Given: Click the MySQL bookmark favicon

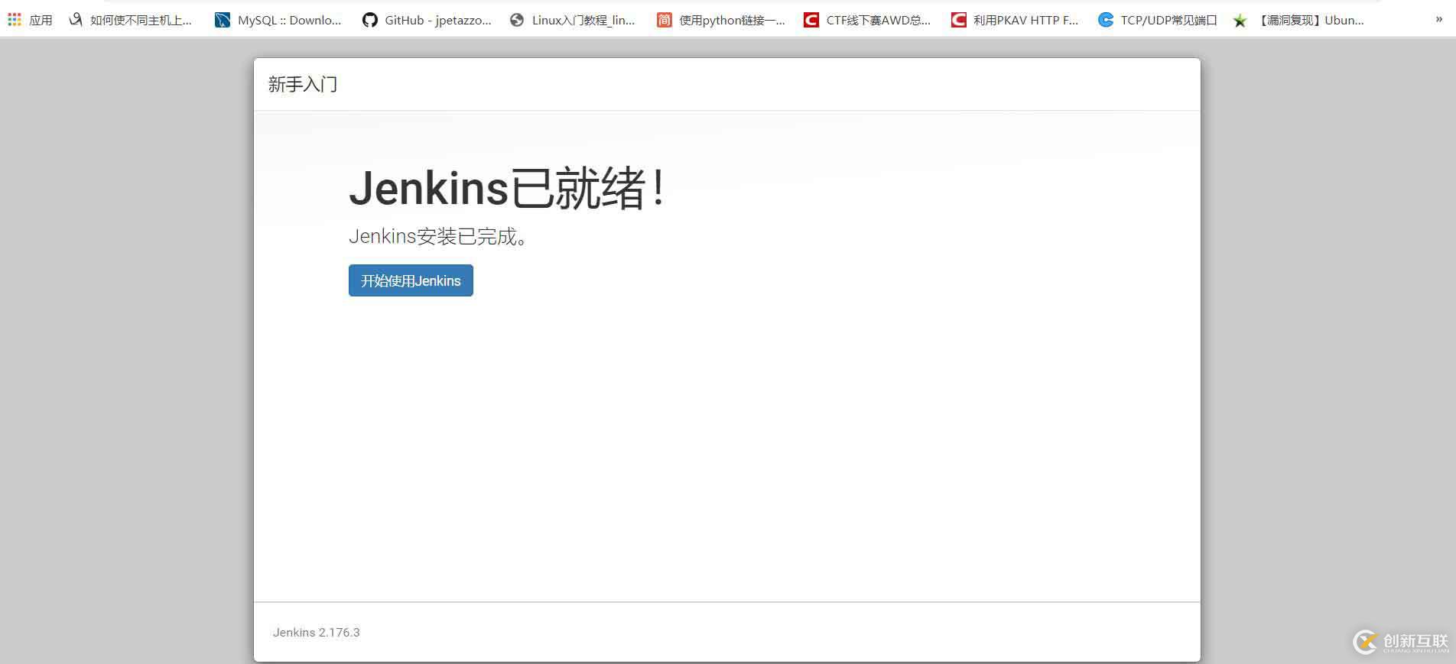Looking at the screenshot, I should pyautogui.click(x=223, y=20).
